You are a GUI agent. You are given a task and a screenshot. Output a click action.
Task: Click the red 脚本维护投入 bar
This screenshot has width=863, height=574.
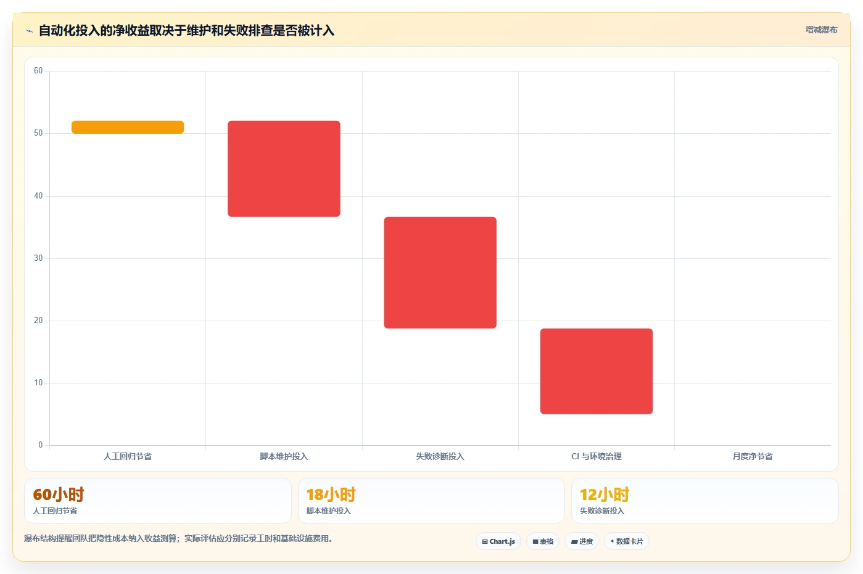click(x=284, y=169)
